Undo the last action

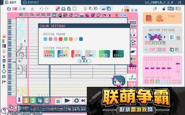click(x=41, y=9)
